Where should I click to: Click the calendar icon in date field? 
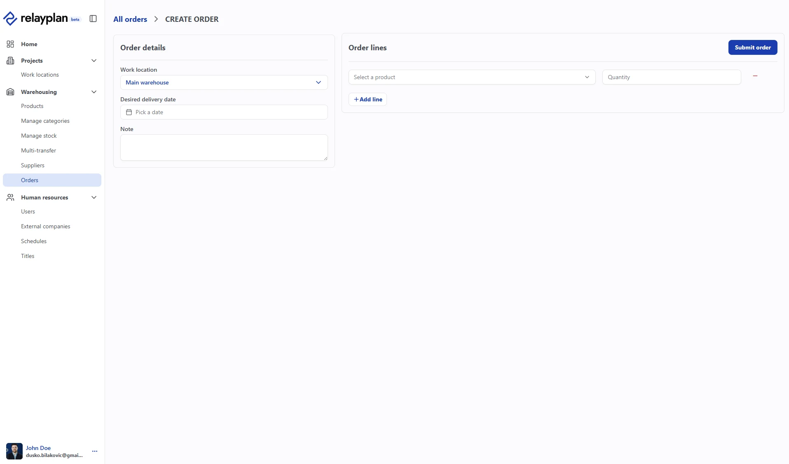[x=129, y=112]
